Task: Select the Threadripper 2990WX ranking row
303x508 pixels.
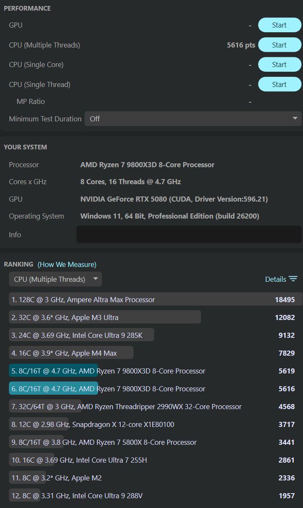Action: 156,406
